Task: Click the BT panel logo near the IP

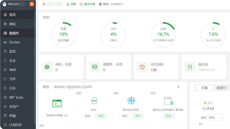Action: (4, 4)
